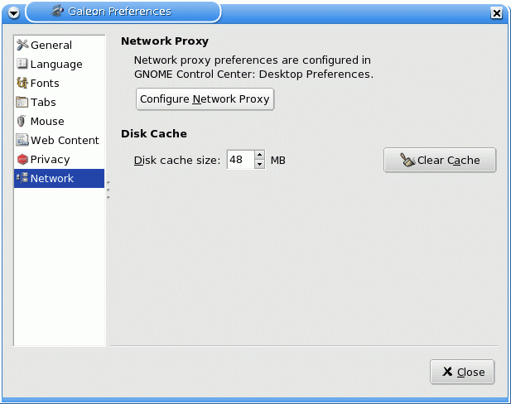Switch to the Tabs settings page
This screenshot has width=511, height=404.
click(43, 103)
